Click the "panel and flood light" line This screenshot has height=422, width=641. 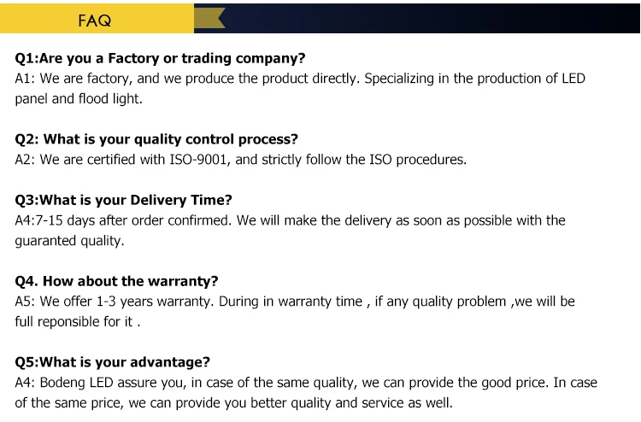(x=79, y=99)
